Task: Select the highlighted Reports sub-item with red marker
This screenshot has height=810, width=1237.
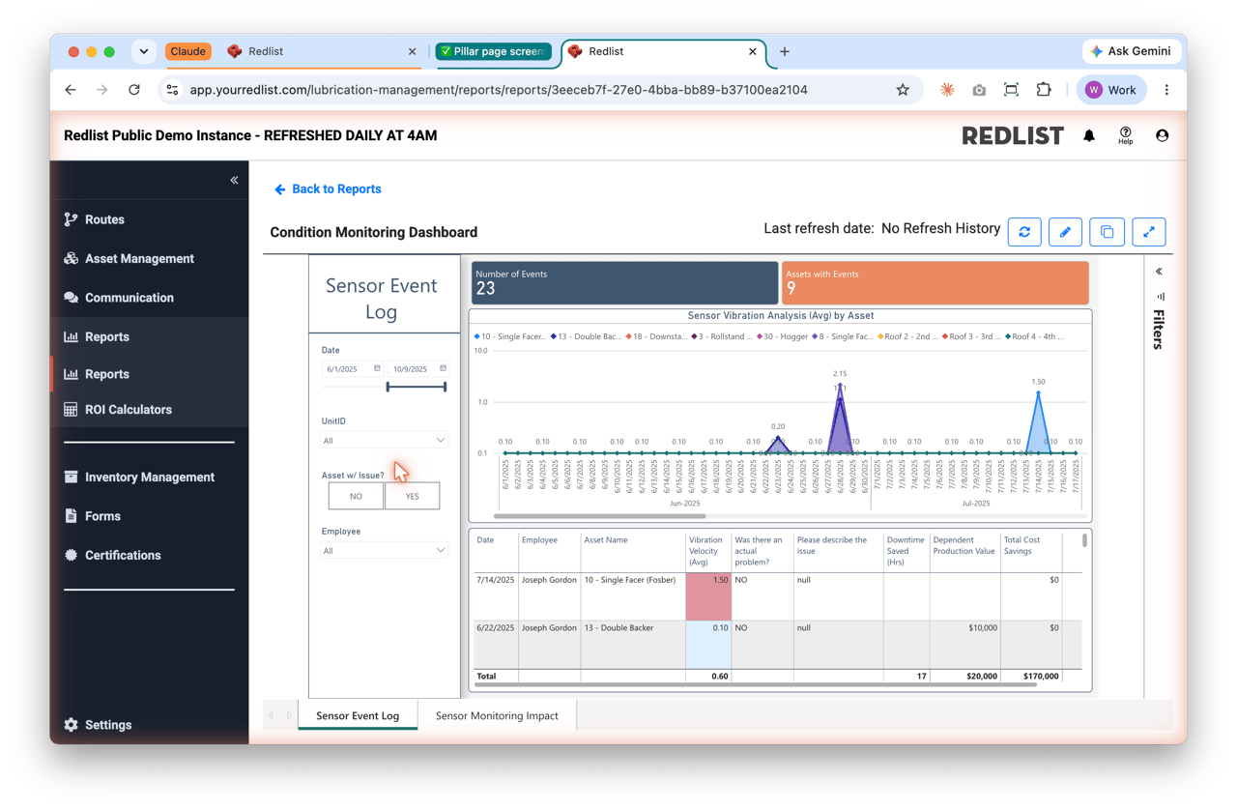Action: pyautogui.click(x=97, y=374)
